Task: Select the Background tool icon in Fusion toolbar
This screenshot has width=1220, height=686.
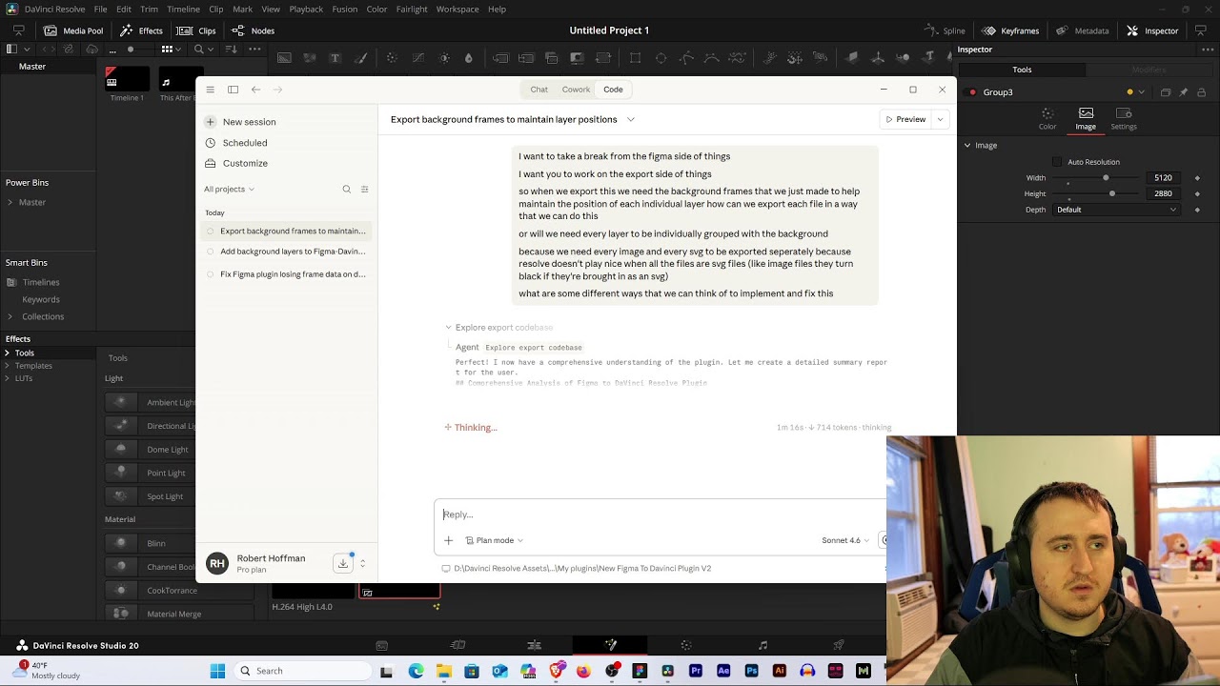Action: (x=284, y=58)
